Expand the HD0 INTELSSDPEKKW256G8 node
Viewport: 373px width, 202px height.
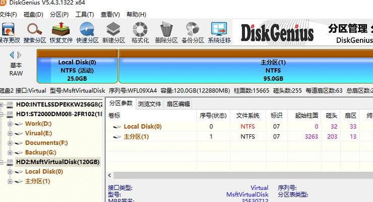click(x=2, y=105)
